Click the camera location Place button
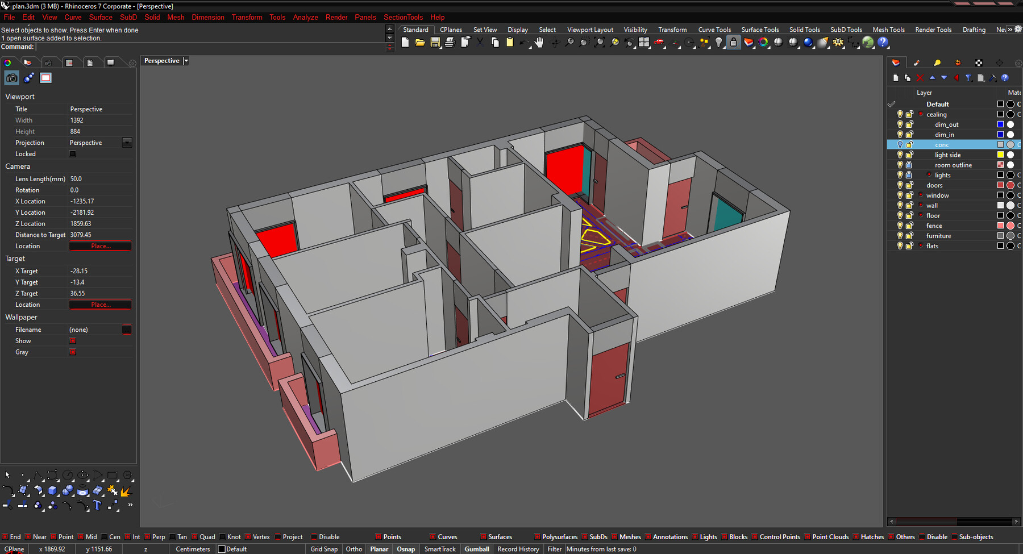The image size is (1023, 554). 100,245
